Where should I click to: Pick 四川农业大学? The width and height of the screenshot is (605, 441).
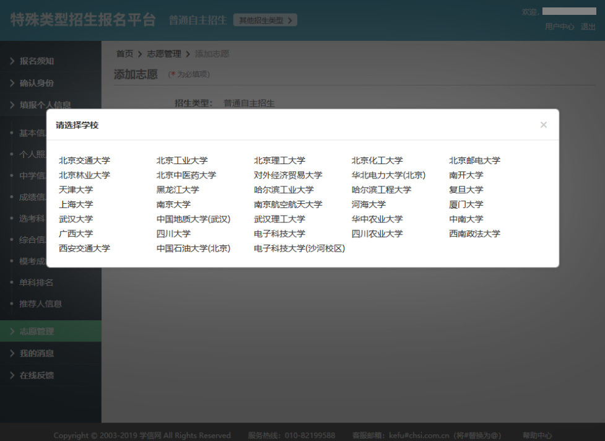pos(377,234)
